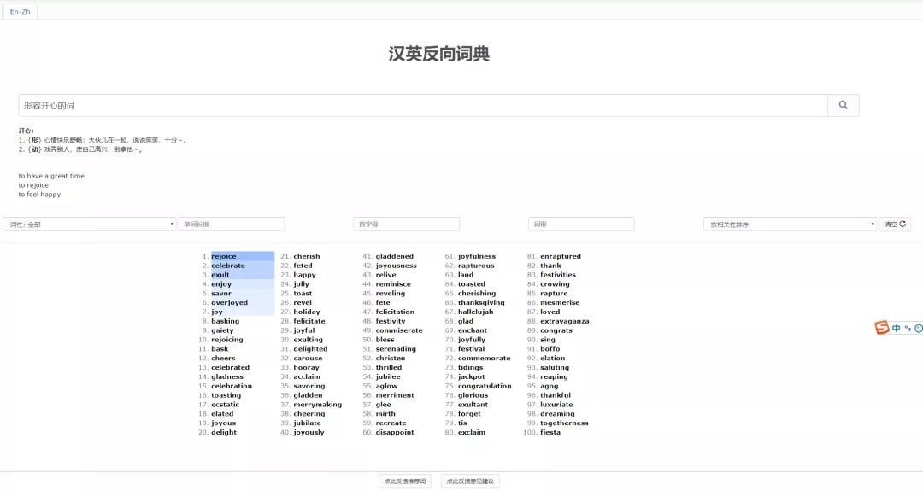Choose the word "gladdened" from results
Image resolution: width=923 pixels, height=496 pixels.
[395, 256]
